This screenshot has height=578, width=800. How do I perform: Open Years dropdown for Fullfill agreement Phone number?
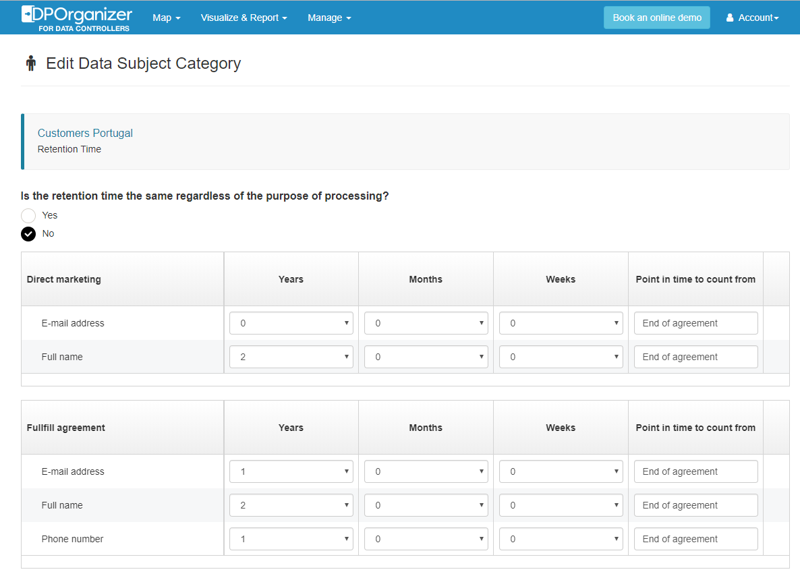[291, 539]
